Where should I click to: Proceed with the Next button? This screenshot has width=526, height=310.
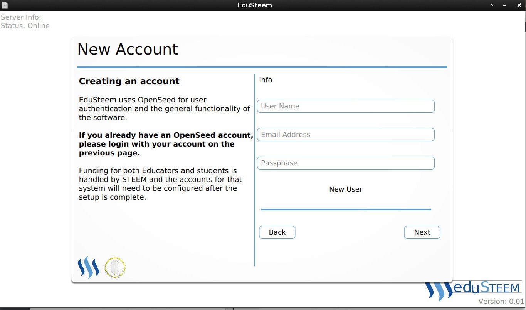click(422, 232)
